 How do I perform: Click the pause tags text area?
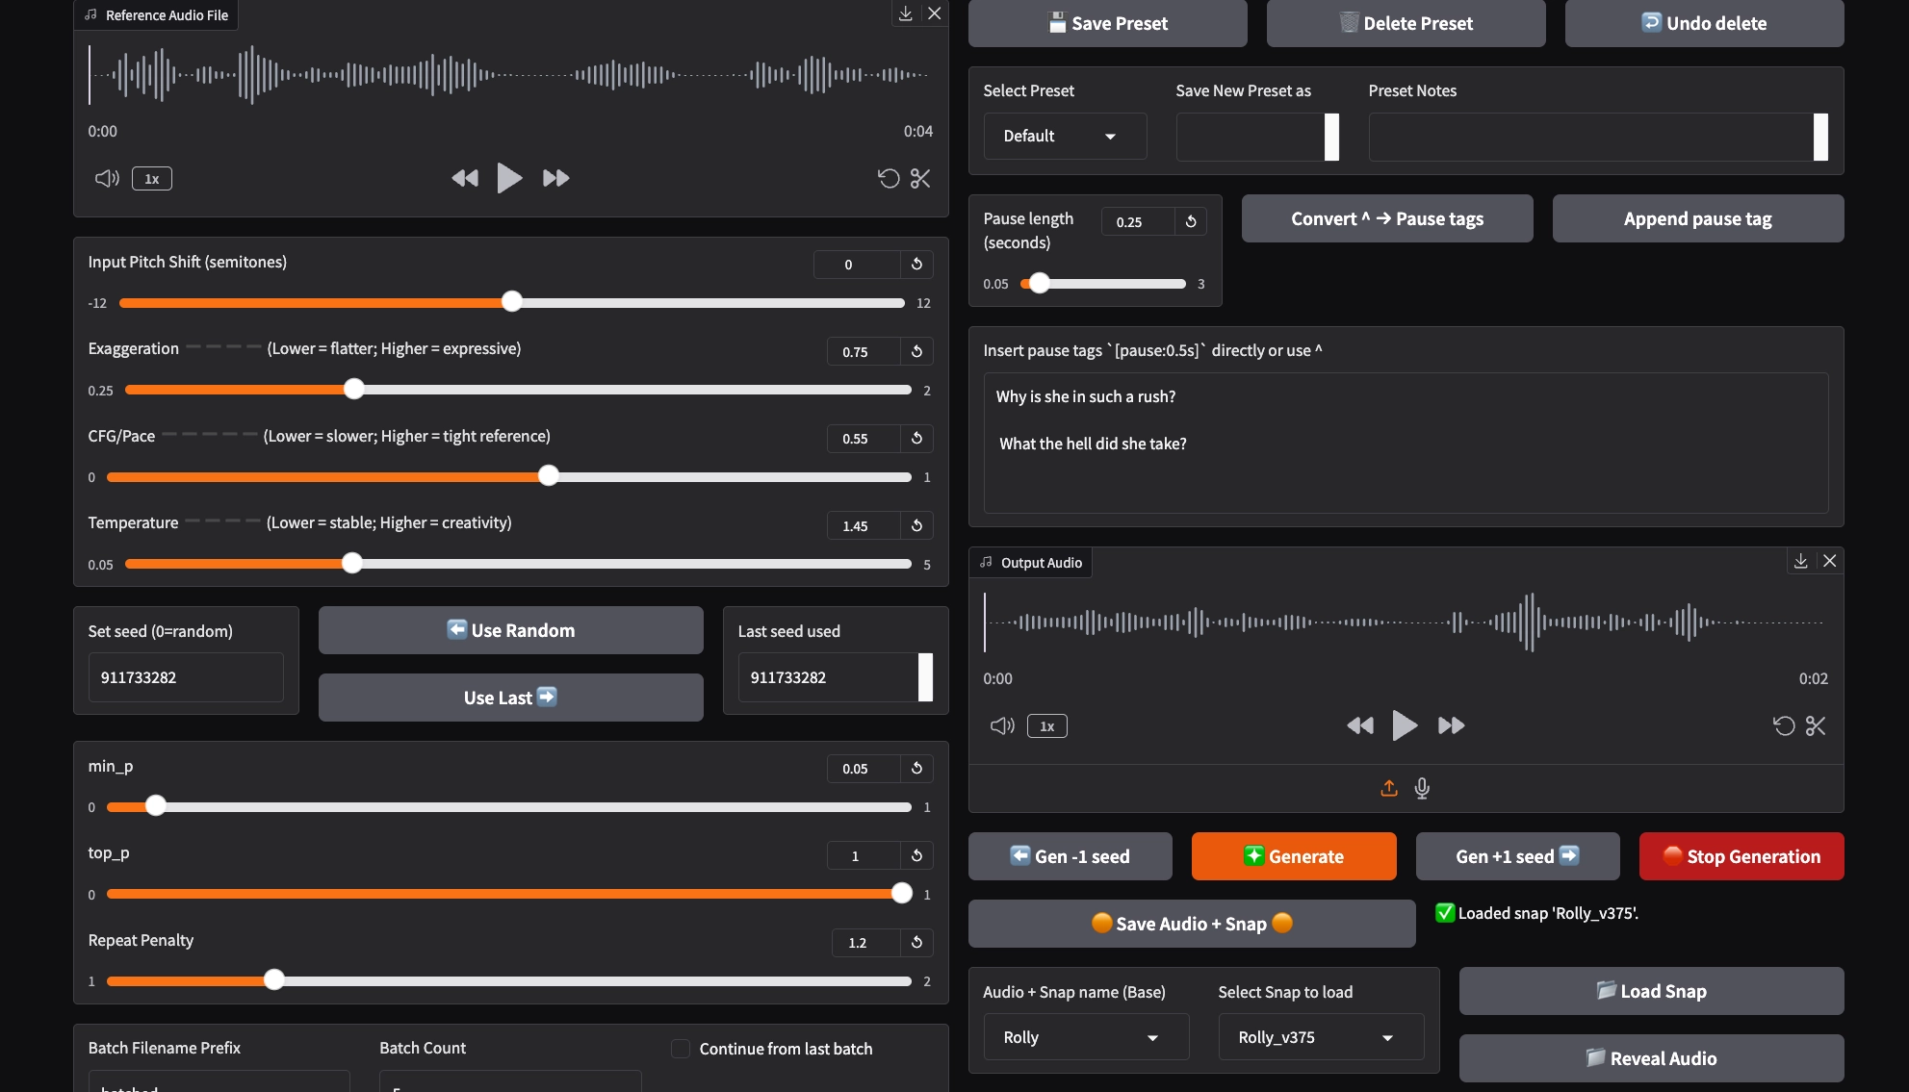1406,443
